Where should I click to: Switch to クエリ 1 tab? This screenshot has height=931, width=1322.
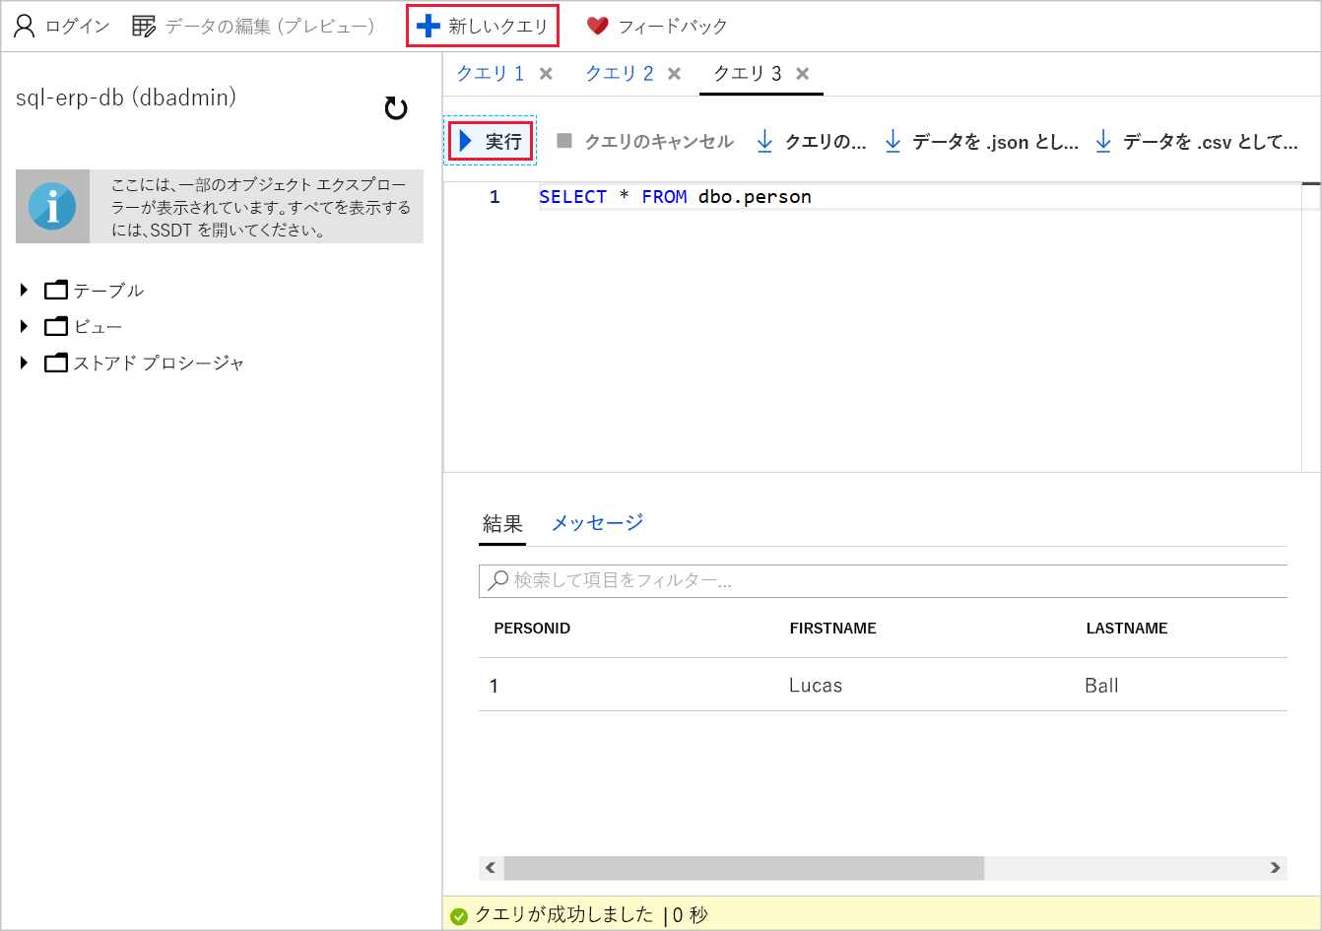pos(491,74)
